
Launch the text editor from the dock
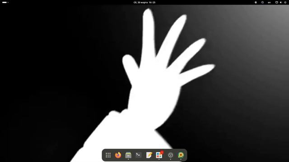(149, 155)
